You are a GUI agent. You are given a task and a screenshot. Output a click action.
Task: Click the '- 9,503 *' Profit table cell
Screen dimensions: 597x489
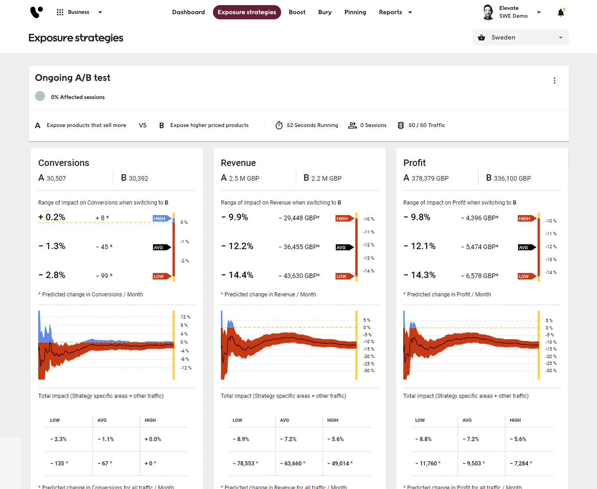474,463
